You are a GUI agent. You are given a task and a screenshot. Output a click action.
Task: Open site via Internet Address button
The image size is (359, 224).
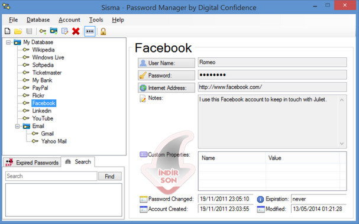(166, 87)
